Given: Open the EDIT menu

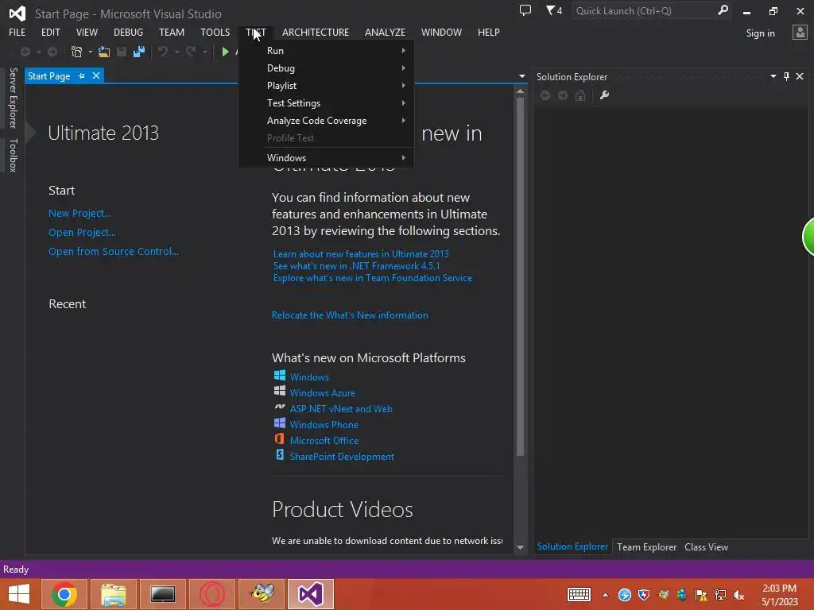Looking at the screenshot, I should point(50,32).
